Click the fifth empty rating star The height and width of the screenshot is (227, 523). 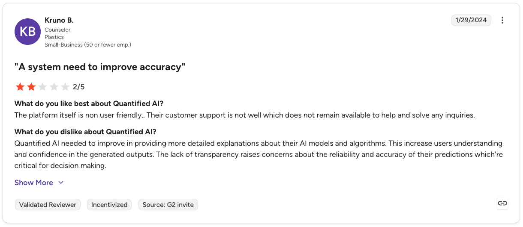click(x=65, y=87)
